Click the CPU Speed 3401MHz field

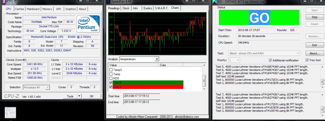point(268,42)
